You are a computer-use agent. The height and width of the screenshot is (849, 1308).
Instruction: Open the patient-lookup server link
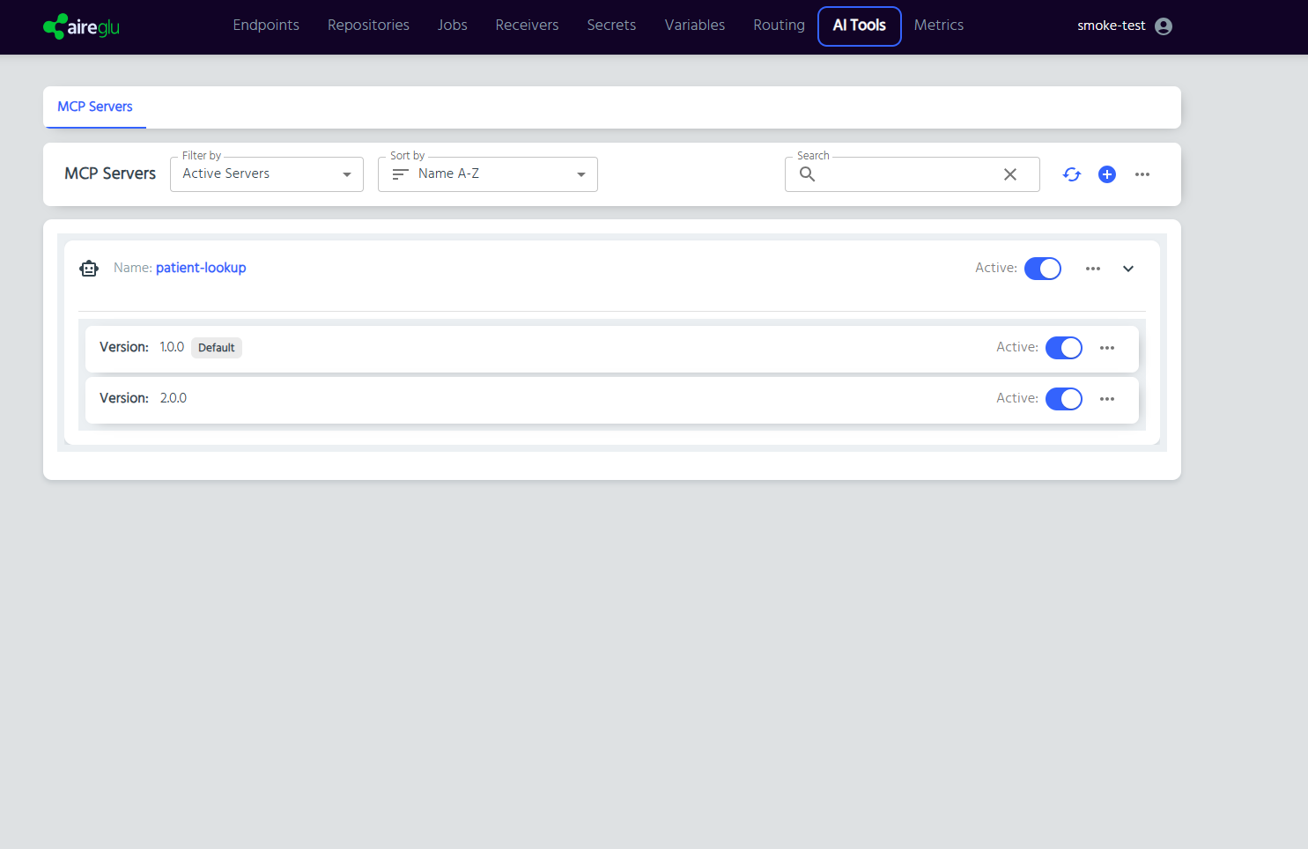[201, 268]
